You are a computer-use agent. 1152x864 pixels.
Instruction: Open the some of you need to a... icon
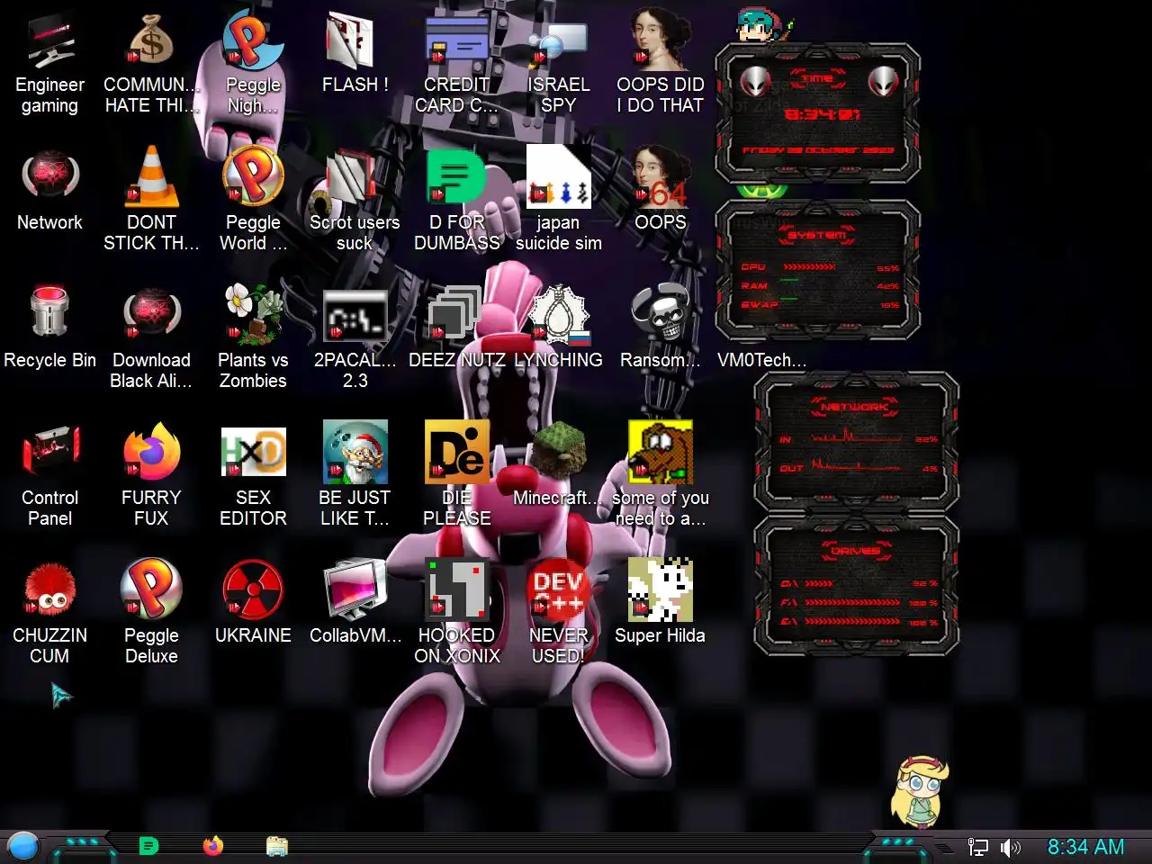(660, 475)
